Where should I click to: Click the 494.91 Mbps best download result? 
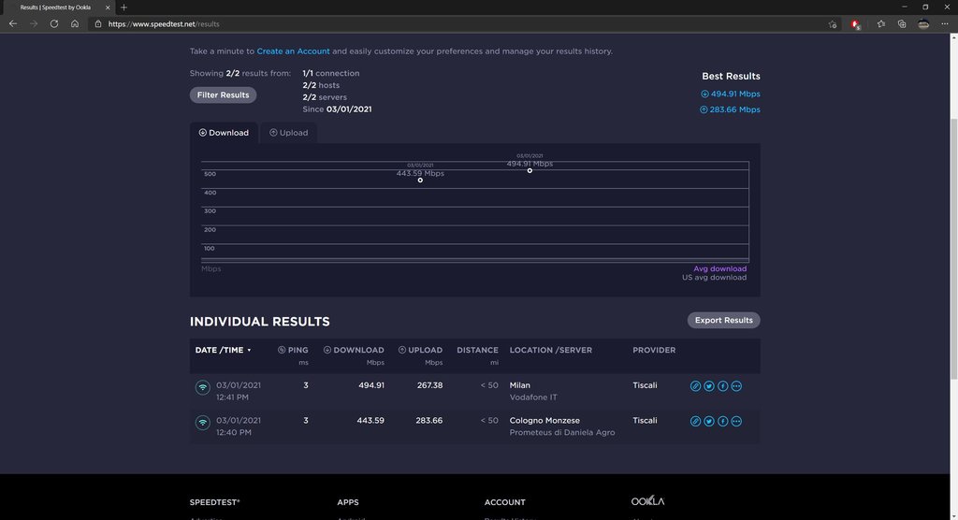coord(734,94)
